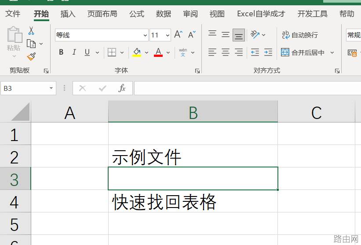The width and height of the screenshot is (361, 245).
Task: Toggle Bold formatting
Action: coord(61,52)
